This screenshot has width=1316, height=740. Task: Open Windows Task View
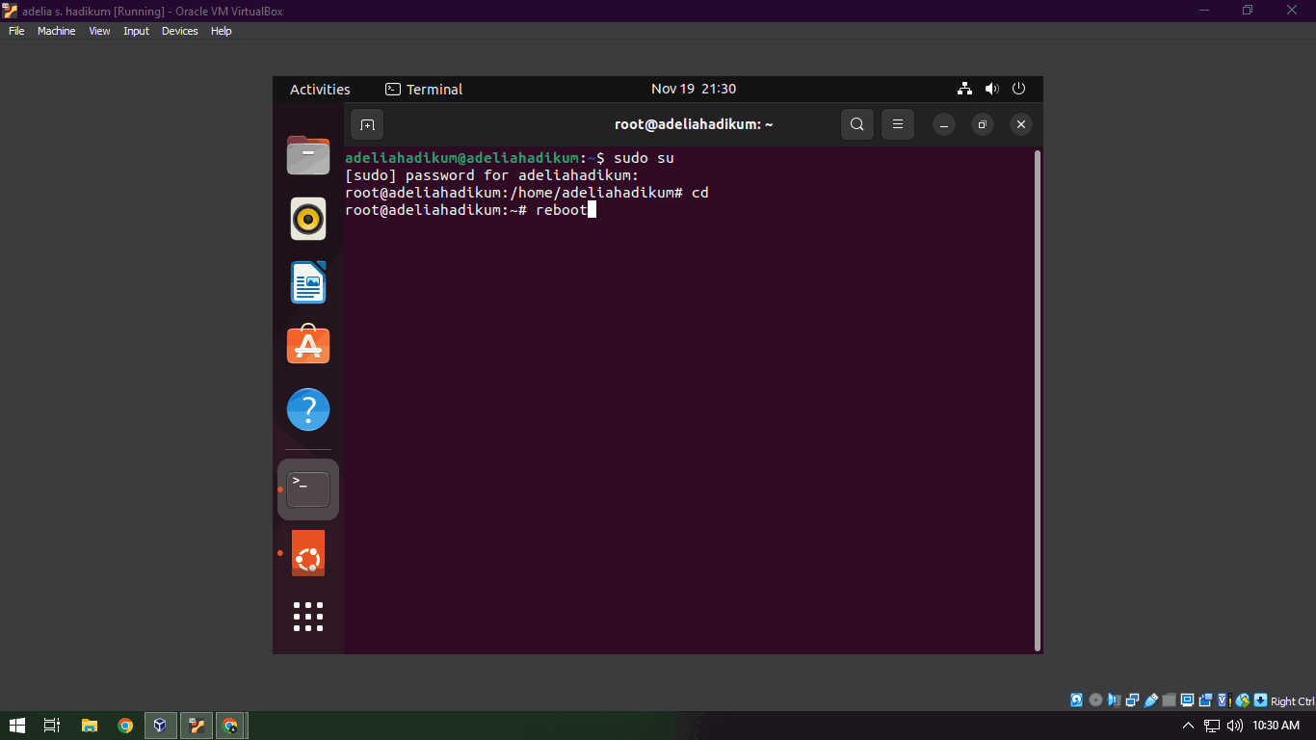pyautogui.click(x=52, y=726)
